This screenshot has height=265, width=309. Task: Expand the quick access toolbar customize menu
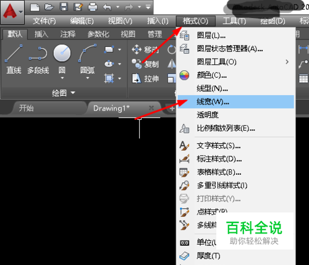(148, 7)
